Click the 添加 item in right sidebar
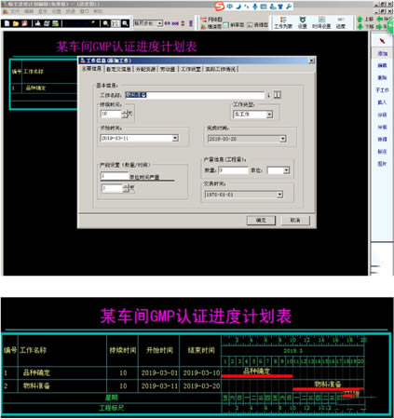The height and width of the screenshot is (419, 394). pos(382,53)
